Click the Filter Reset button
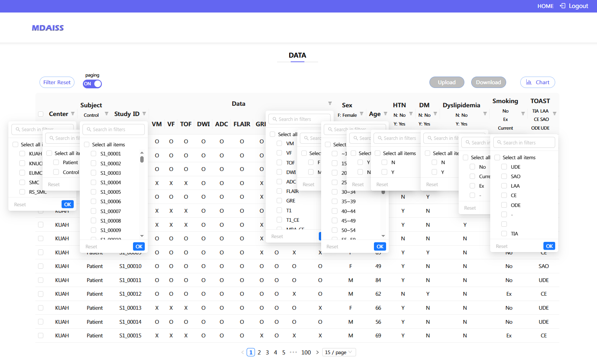597x359 pixels. (57, 82)
